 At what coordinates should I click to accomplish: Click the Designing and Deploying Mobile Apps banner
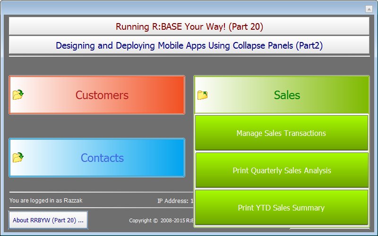[189, 45]
